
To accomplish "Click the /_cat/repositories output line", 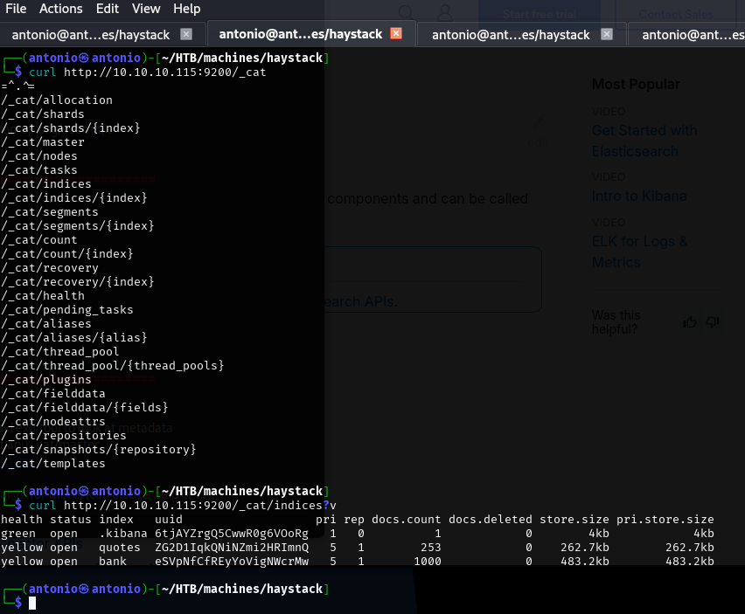I will tap(64, 436).
